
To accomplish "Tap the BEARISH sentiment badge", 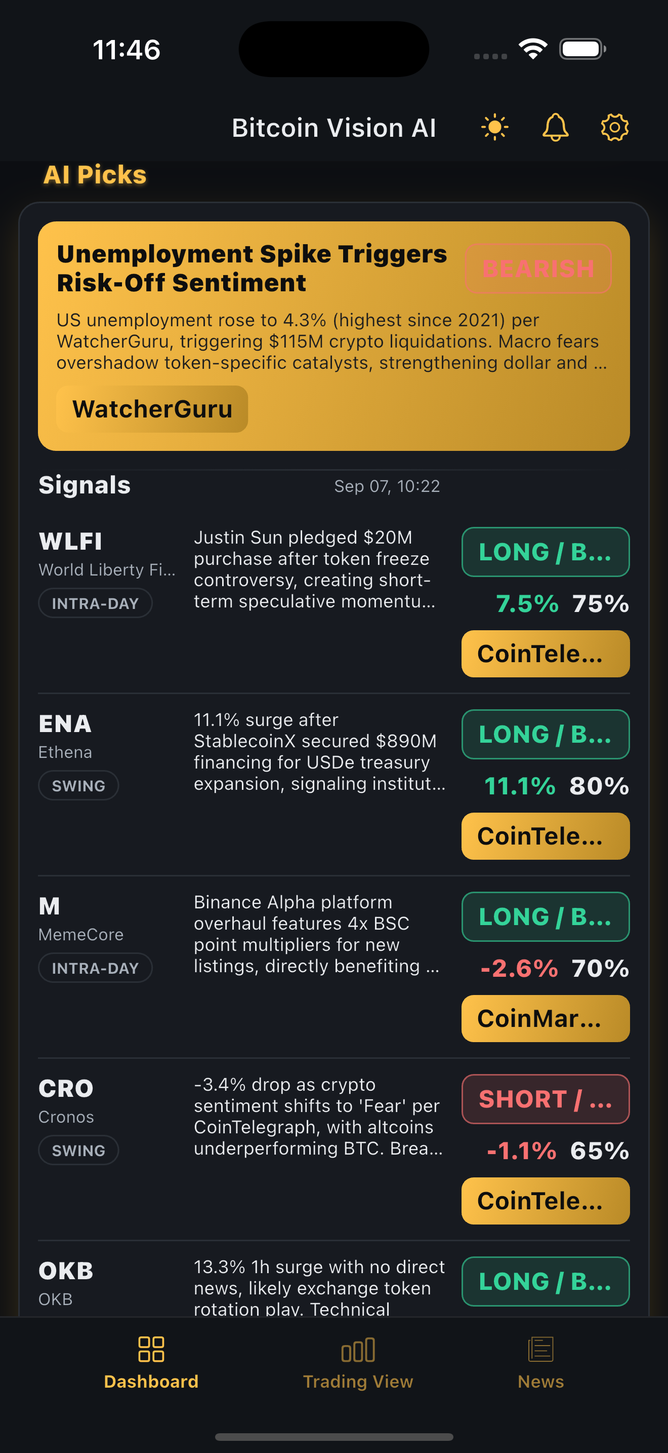I will (538, 269).
